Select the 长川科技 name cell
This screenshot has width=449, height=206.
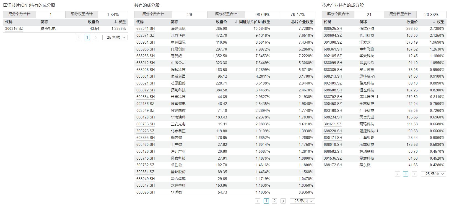point(367,35)
